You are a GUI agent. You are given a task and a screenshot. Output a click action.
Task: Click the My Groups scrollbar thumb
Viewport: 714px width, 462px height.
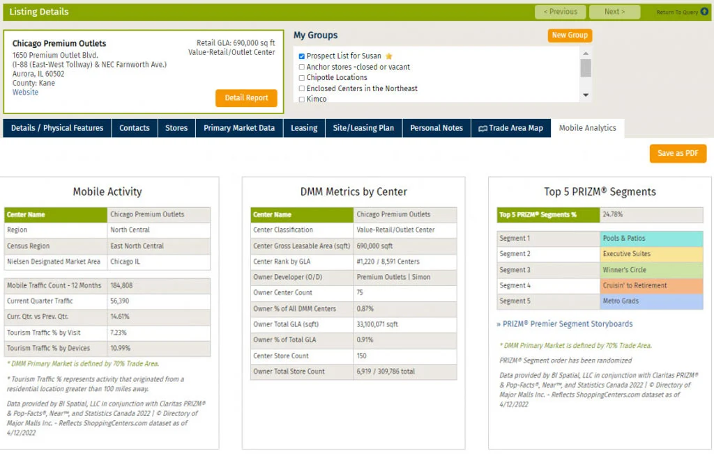586,68
